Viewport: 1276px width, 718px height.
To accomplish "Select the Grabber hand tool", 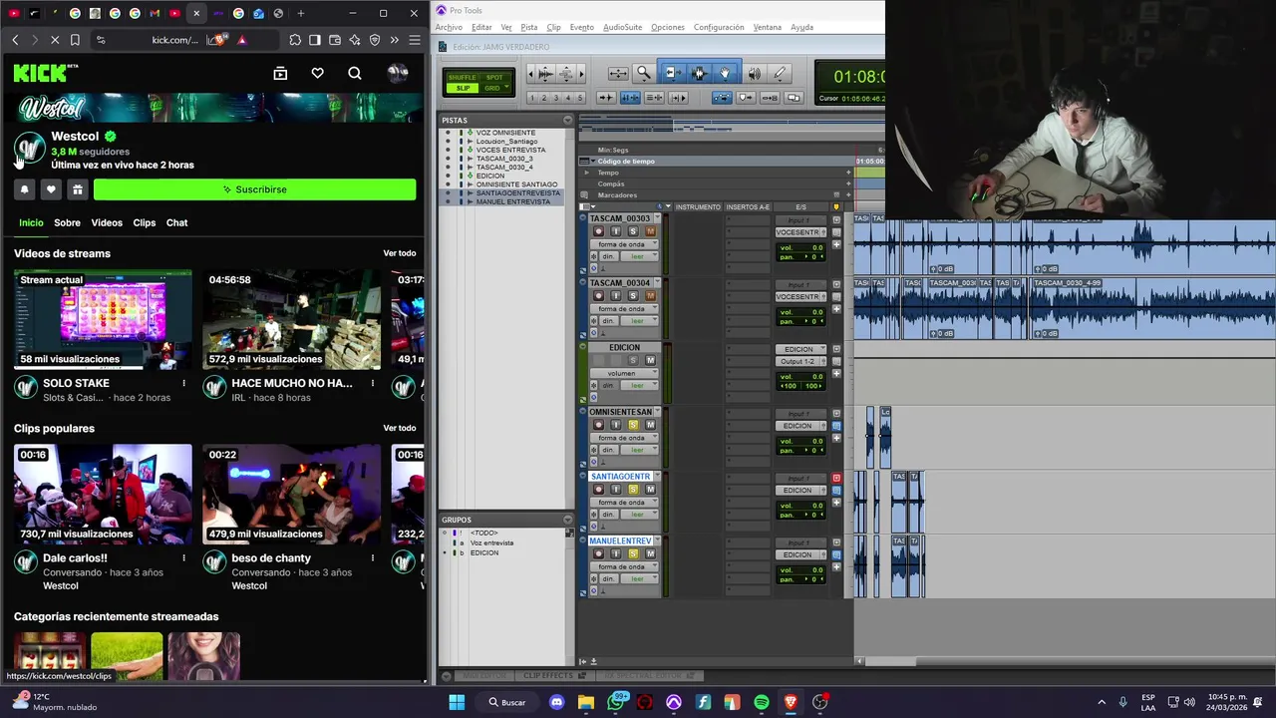I will (725, 73).
